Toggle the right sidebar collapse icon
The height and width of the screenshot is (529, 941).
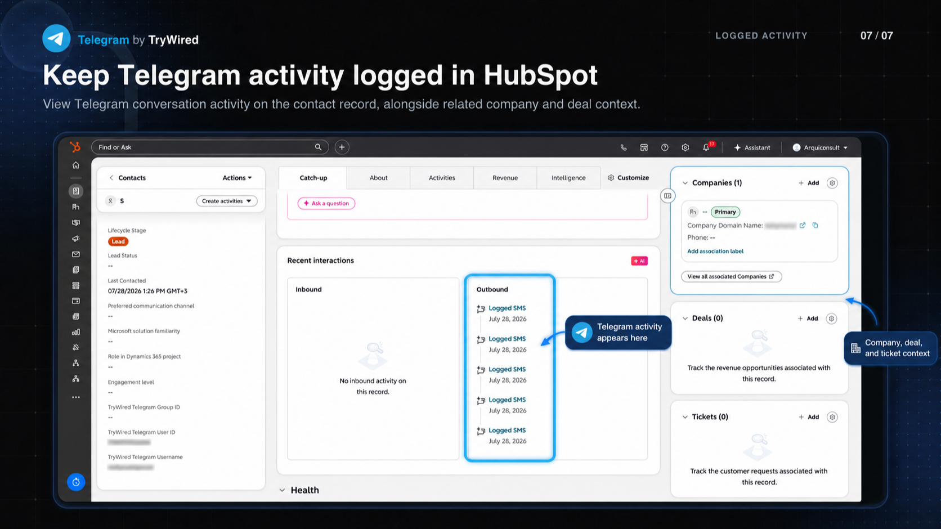point(667,196)
